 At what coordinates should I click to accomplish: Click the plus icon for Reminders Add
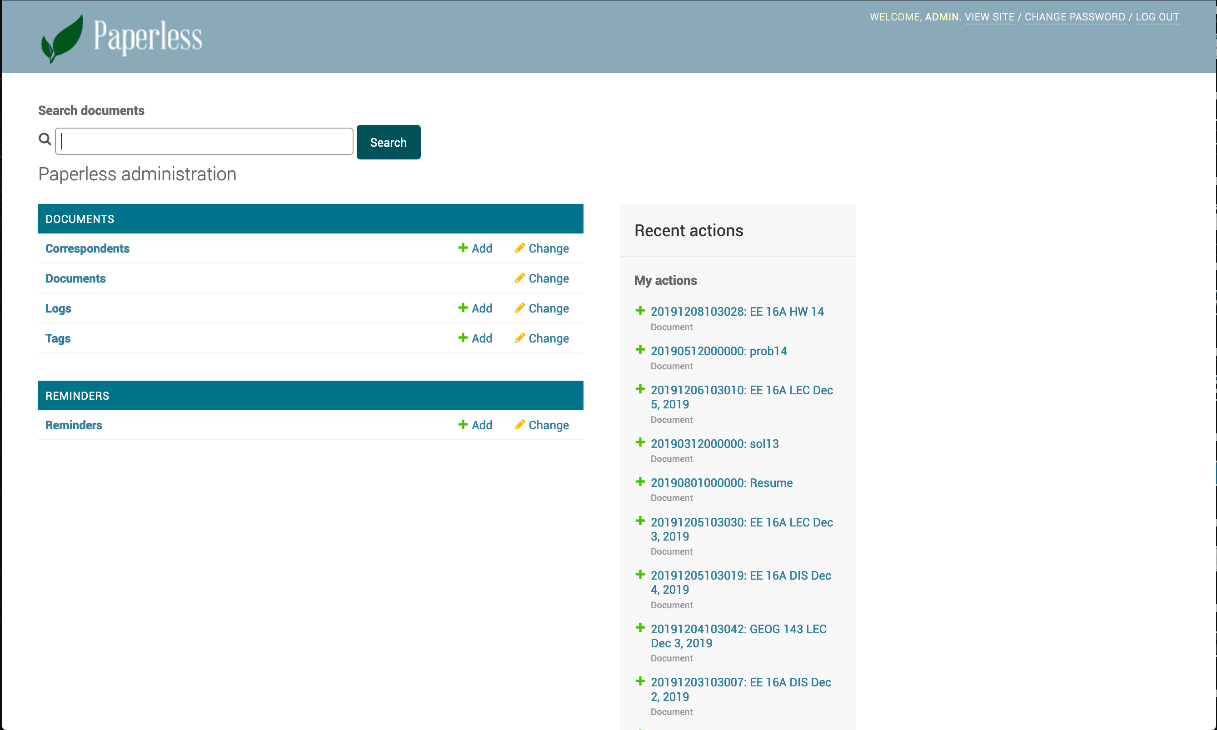[x=463, y=424]
